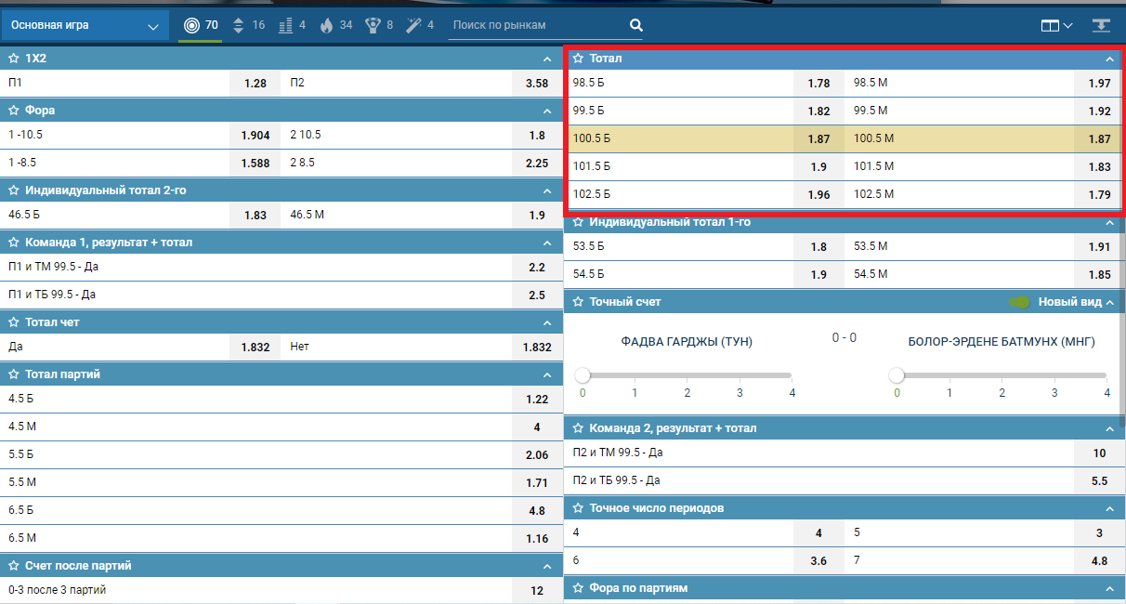Collapse the Тотал чет section
1126x604 pixels.
point(546,322)
